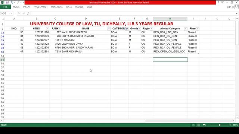Select the cell UDDAVOLU DIVYA
The width and height of the screenshot is (239, 134).
pos(86,44)
